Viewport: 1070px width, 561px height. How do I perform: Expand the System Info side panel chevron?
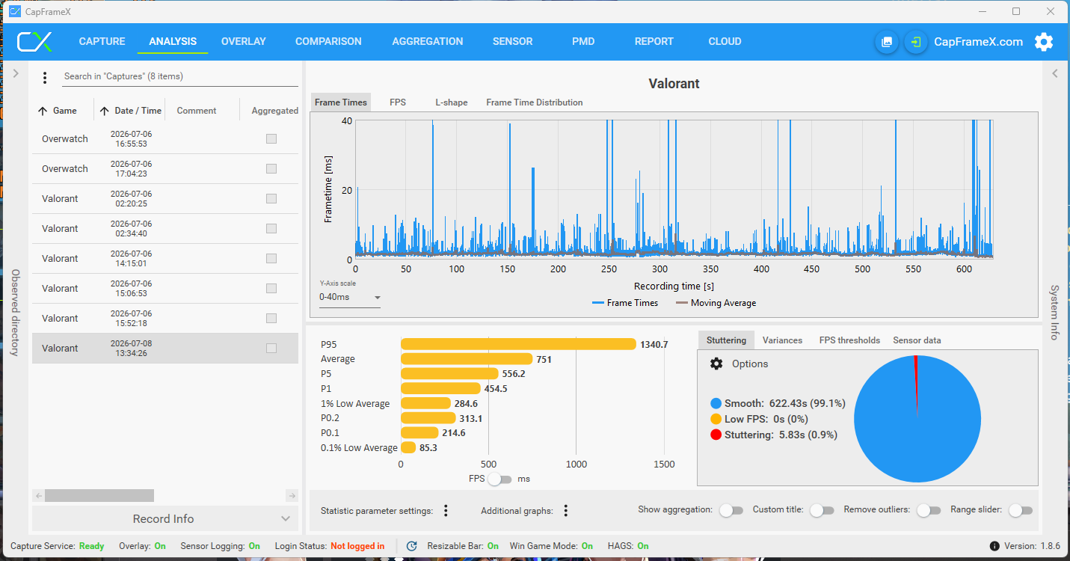pyautogui.click(x=1055, y=73)
